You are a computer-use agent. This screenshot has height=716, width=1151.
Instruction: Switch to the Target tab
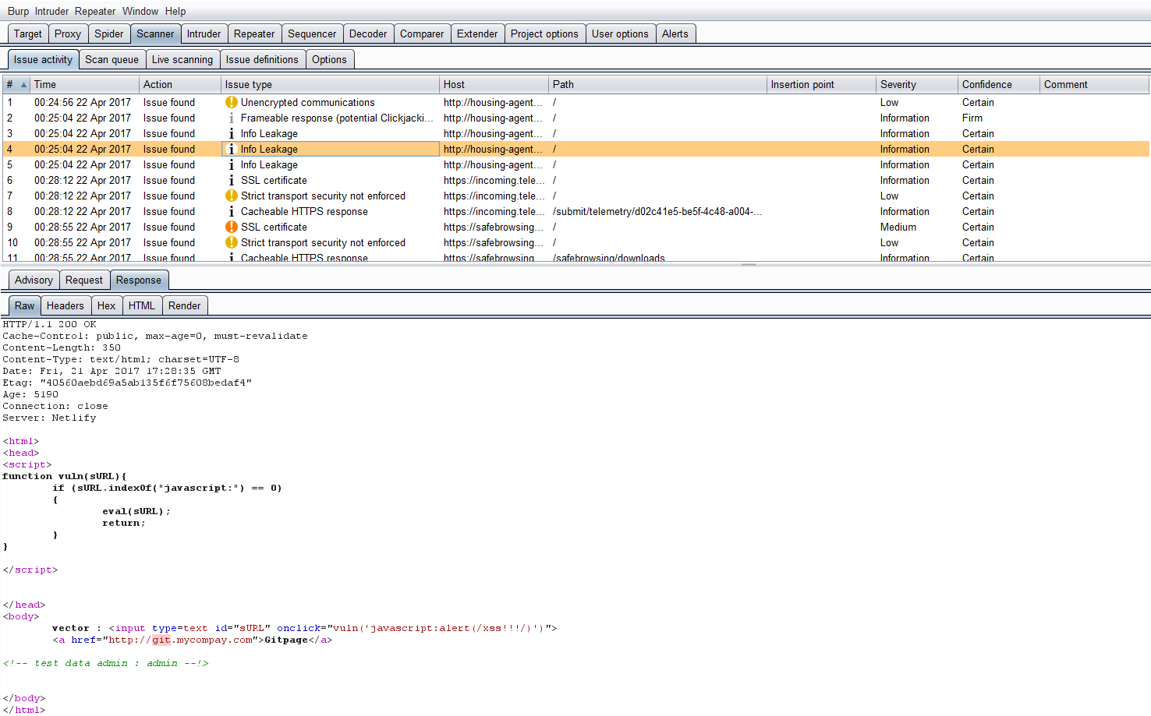pos(28,34)
